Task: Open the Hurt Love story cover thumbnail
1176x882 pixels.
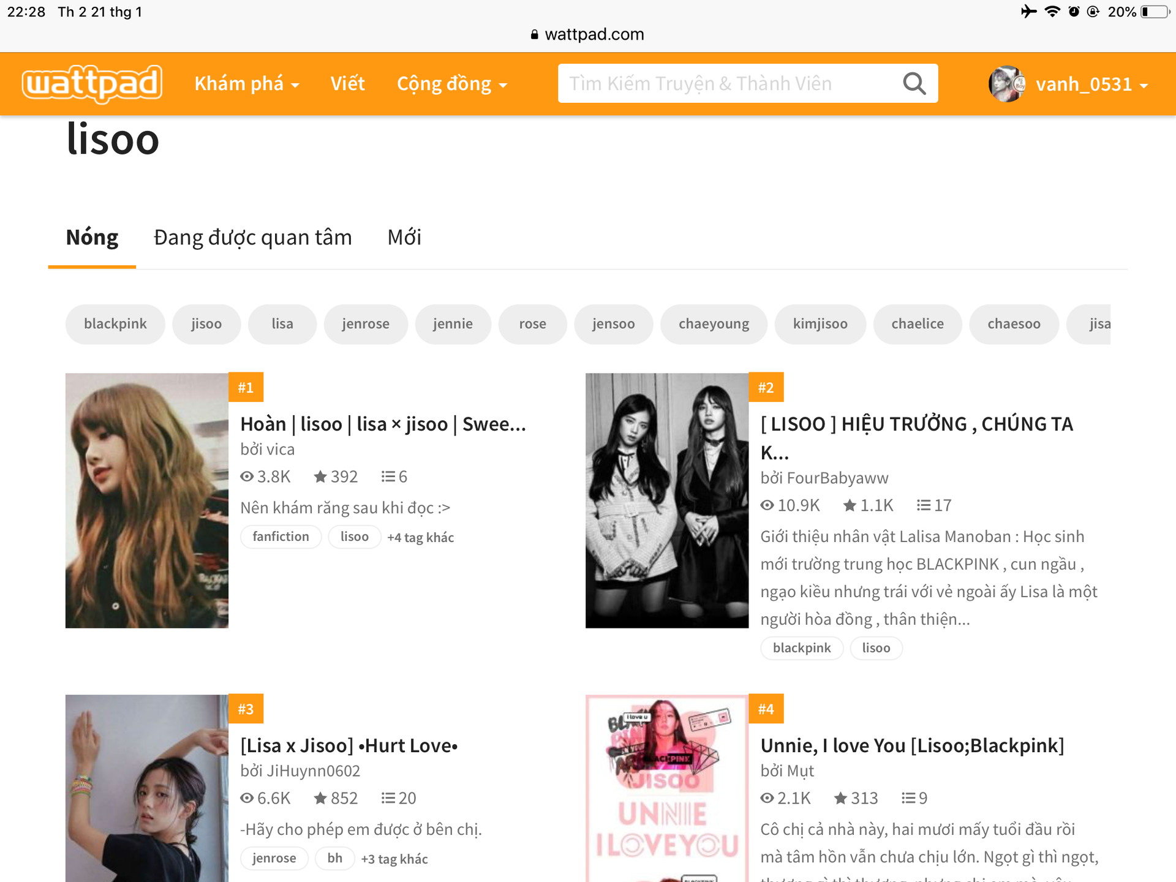Action: (x=147, y=790)
